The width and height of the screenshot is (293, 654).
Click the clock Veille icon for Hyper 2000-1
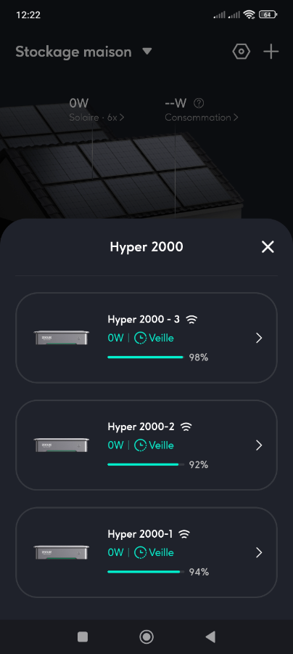pyautogui.click(x=140, y=553)
